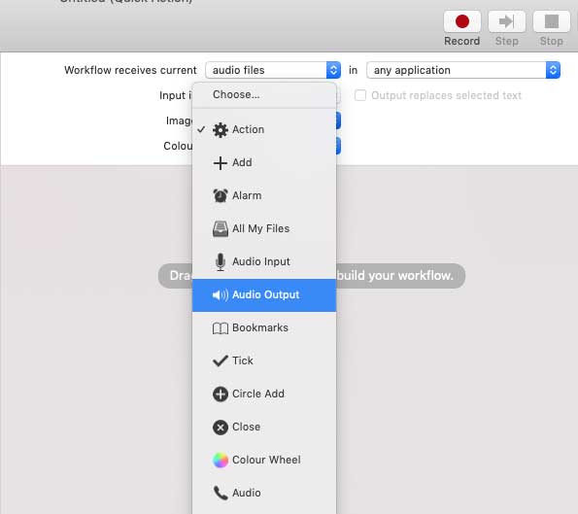Select the Action gear icon entry
The width and height of the screenshot is (578, 514).
pos(264,129)
